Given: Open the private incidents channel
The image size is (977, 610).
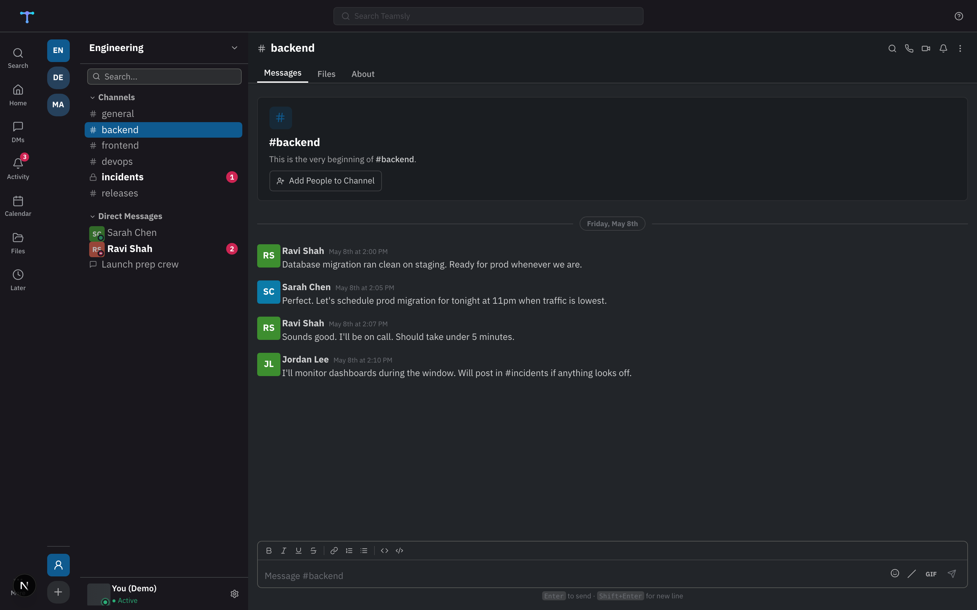Looking at the screenshot, I should click(163, 177).
